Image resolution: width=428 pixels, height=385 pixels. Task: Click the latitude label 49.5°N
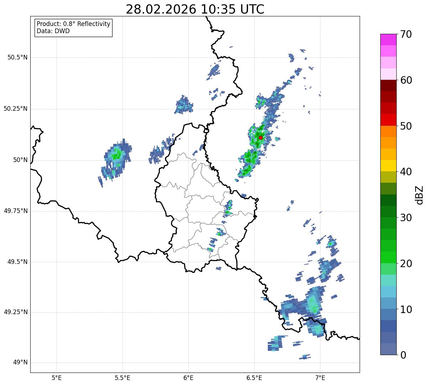pyautogui.click(x=17, y=262)
